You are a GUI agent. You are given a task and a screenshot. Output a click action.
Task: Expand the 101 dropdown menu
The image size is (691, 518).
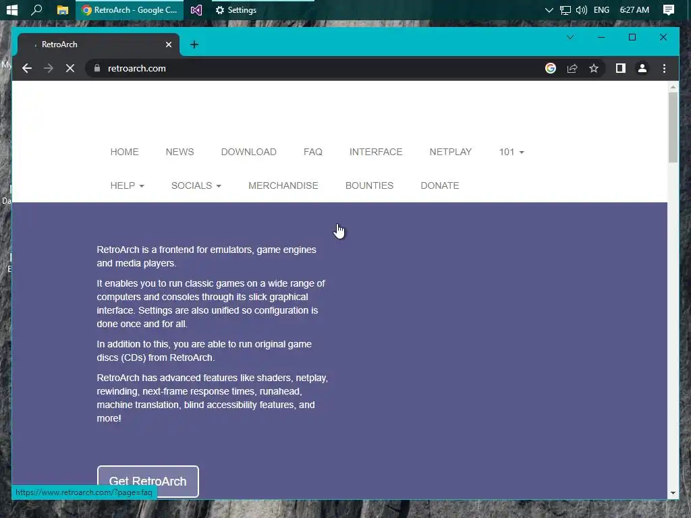(512, 152)
